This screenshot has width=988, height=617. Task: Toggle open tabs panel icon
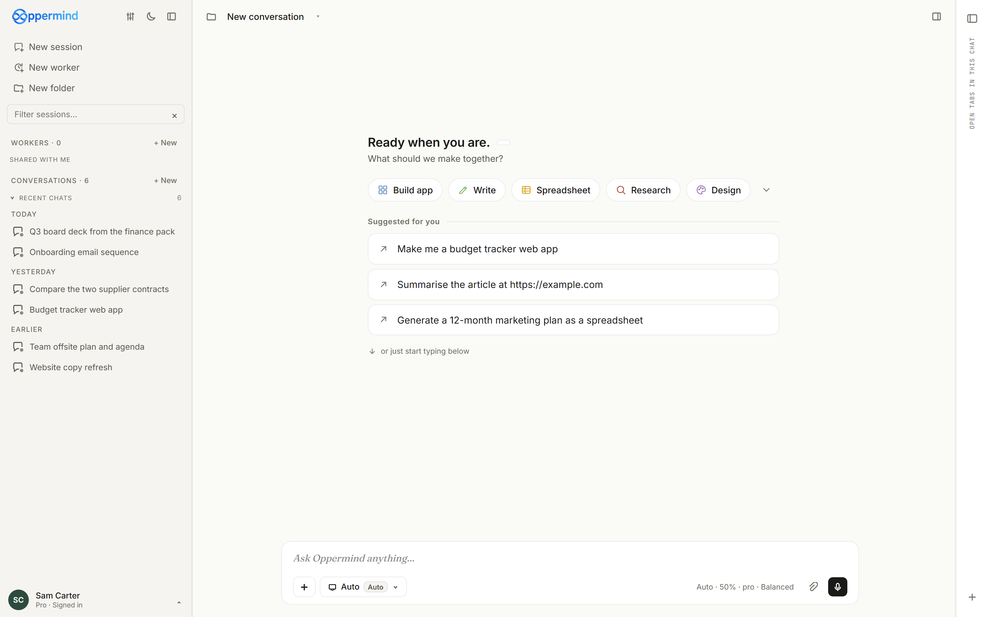tap(972, 19)
